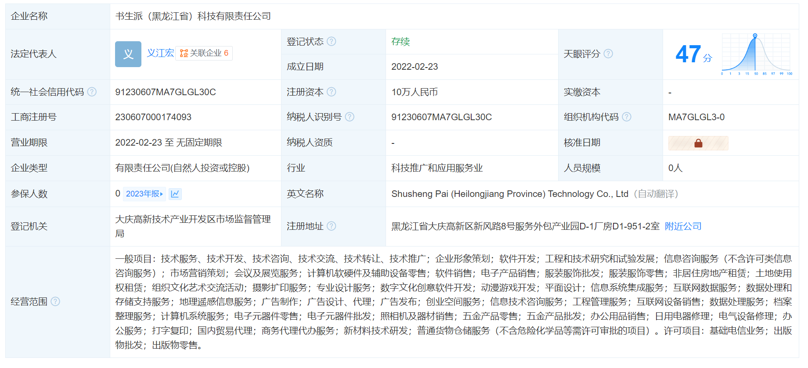This screenshot has width=808, height=368.
Task: Click the help icon beside 登记状态
Action: (x=332, y=41)
